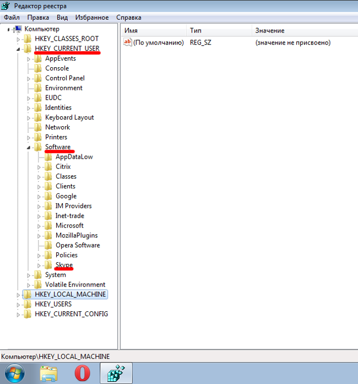Click the Keyboard Layout folder icon
This screenshot has height=384, width=358.
(x=38, y=117)
